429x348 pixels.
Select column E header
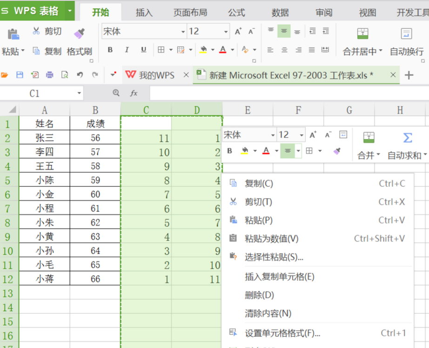(x=248, y=110)
